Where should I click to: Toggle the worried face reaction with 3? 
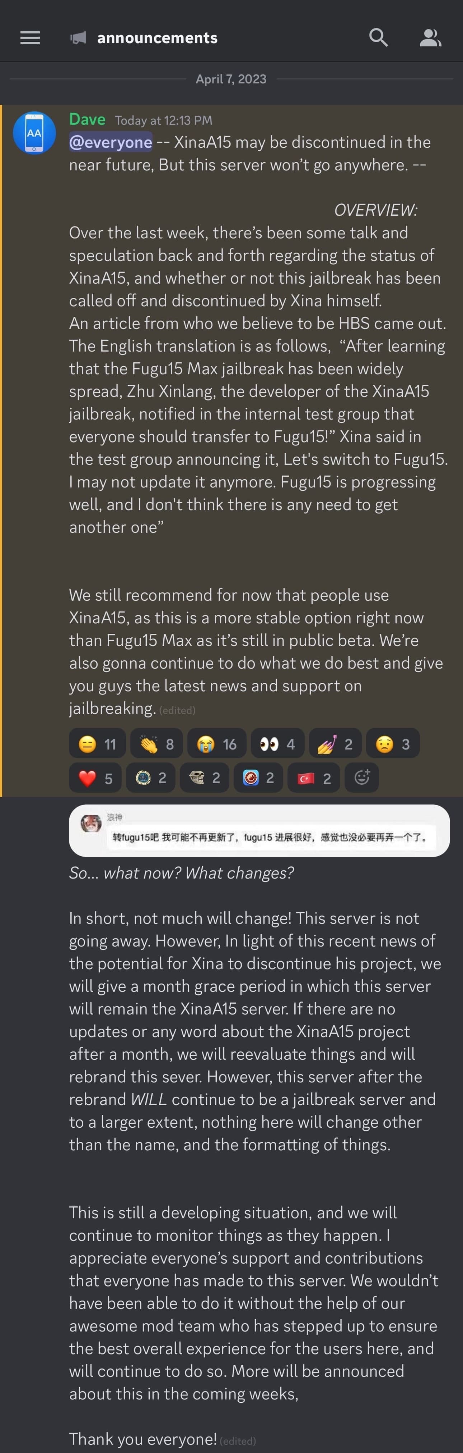click(x=393, y=744)
